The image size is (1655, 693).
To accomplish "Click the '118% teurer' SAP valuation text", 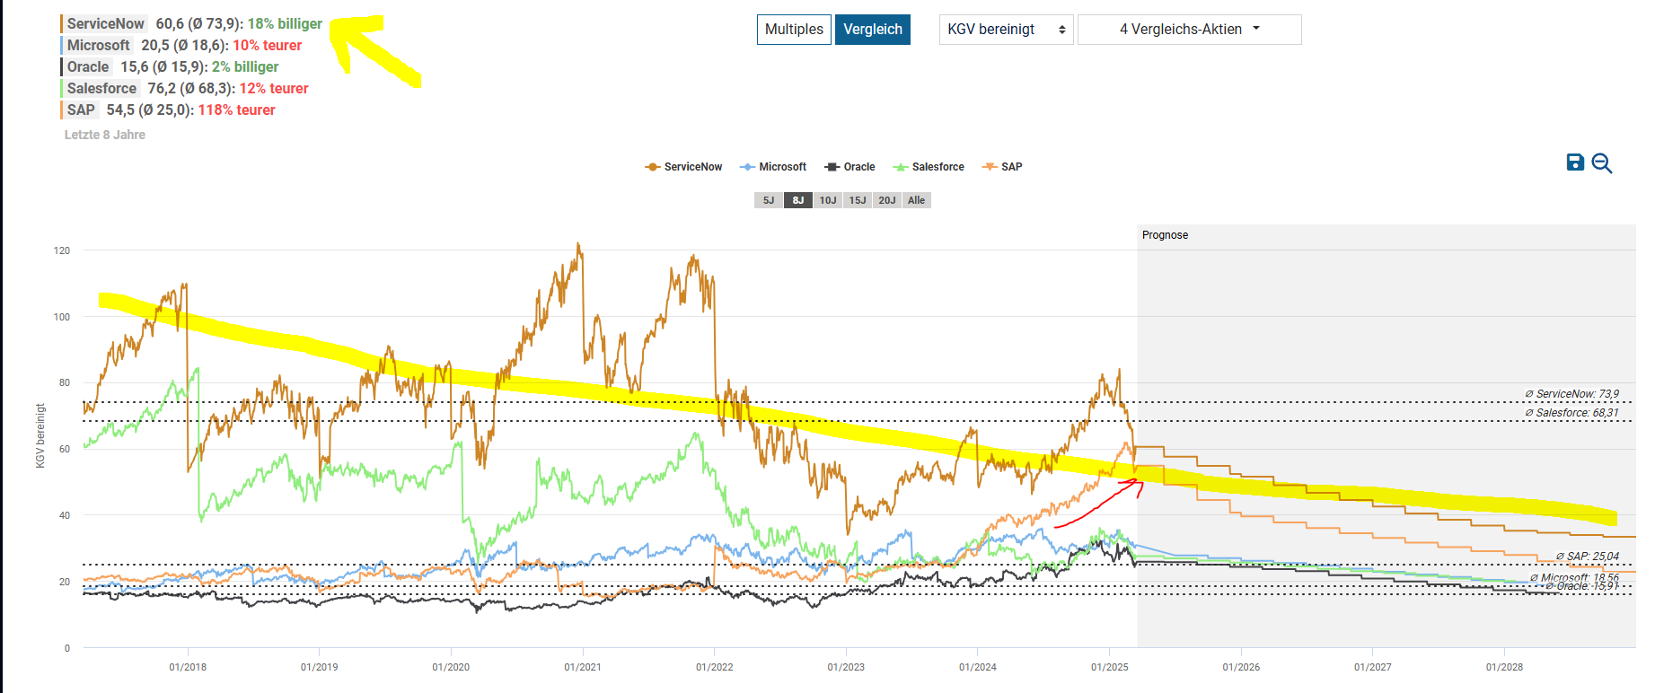I will tap(237, 110).
